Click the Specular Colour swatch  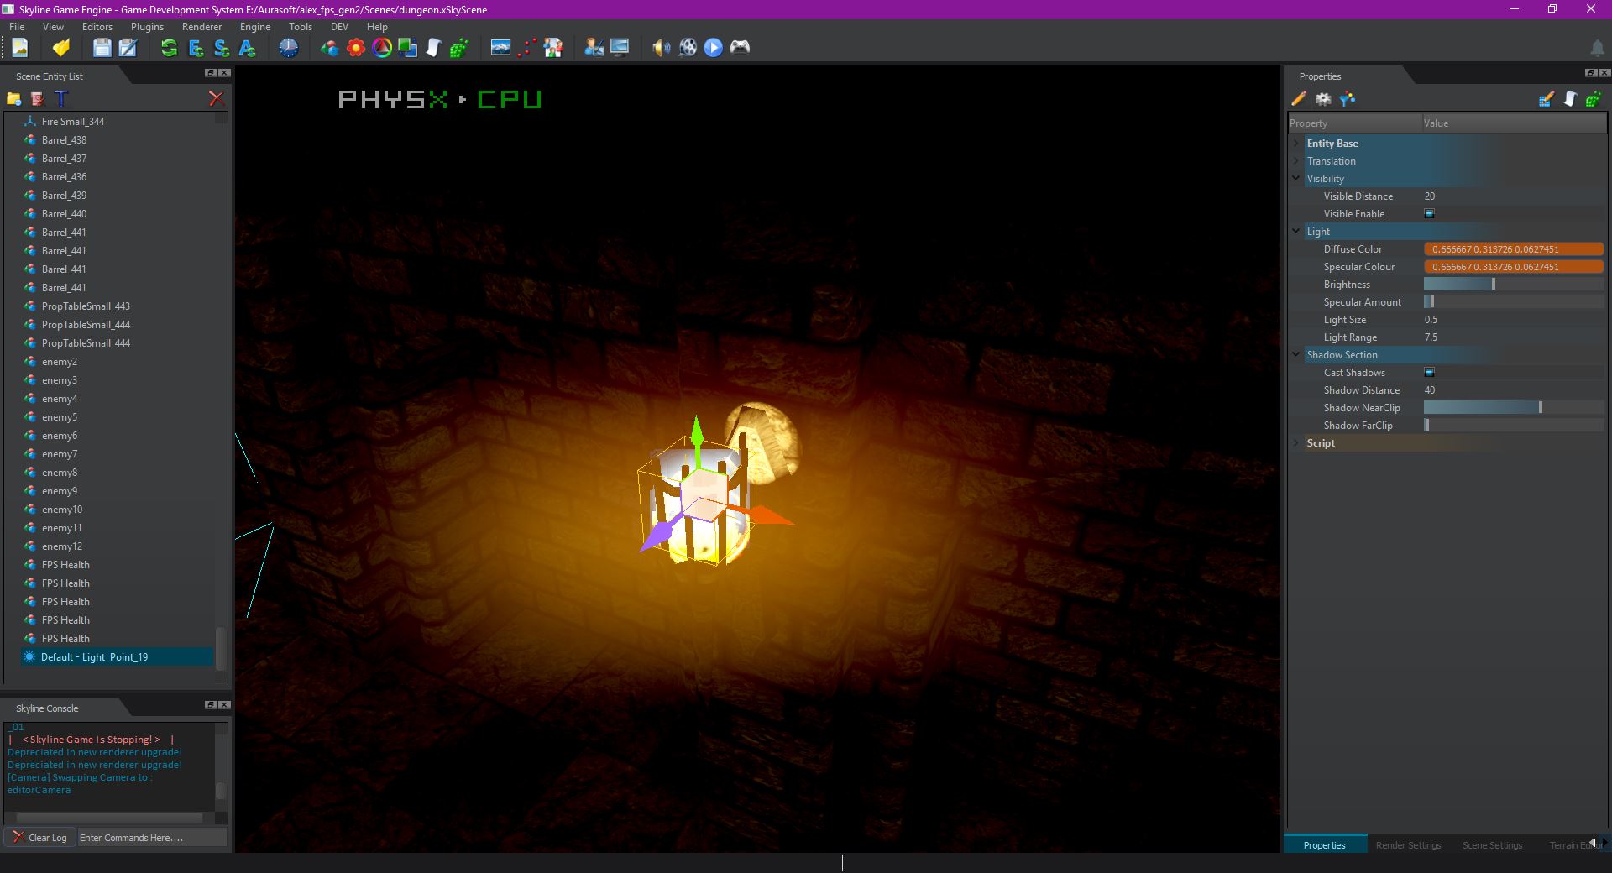(1514, 267)
